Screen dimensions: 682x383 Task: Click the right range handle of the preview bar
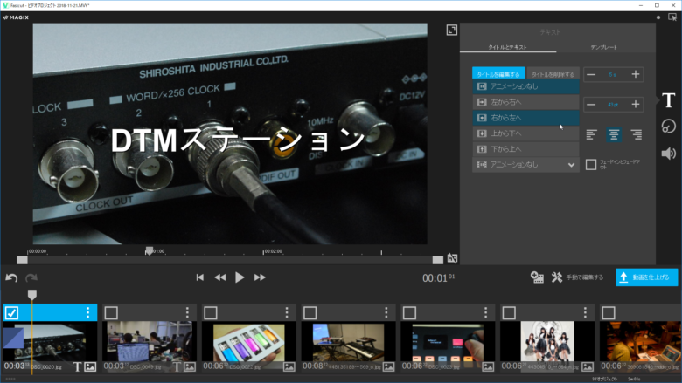point(438,260)
